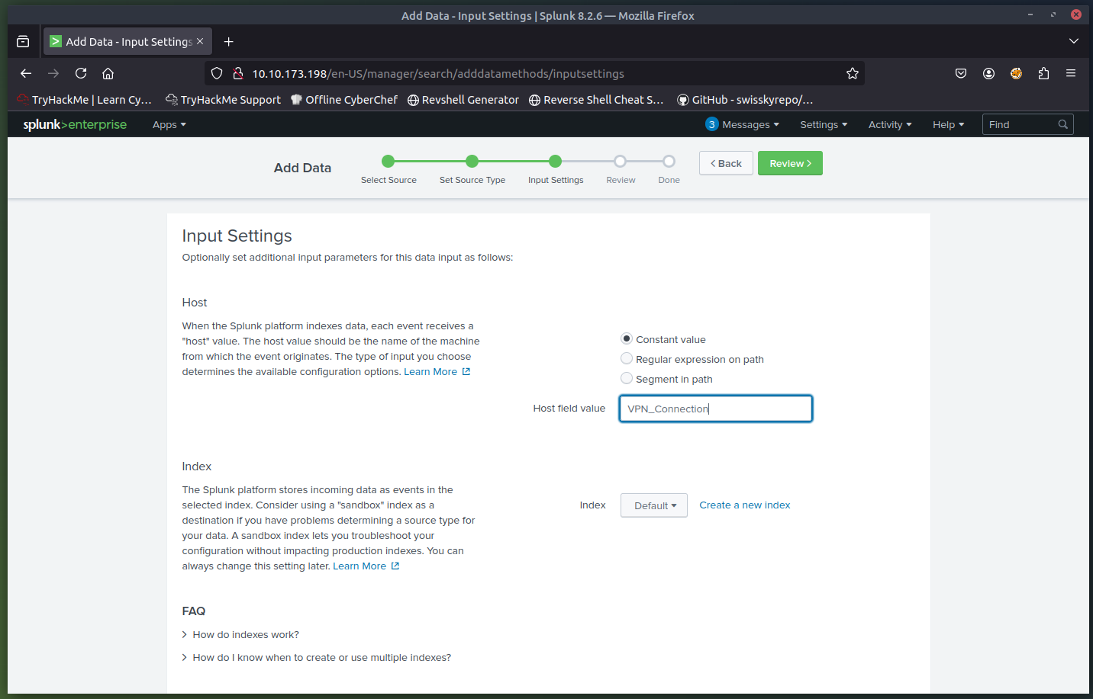Click the Input Settings step circle
The width and height of the screenshot is (1093, 699).
555,161
